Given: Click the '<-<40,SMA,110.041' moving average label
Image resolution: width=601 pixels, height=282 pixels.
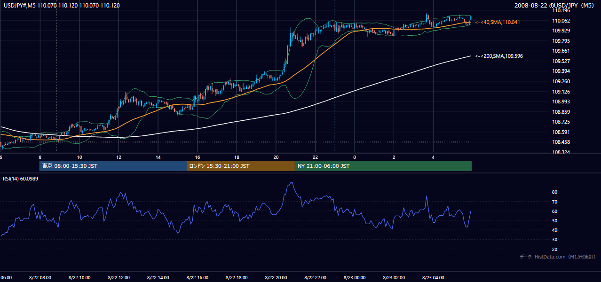Looking at the screenshot, I should coord(498,22).
